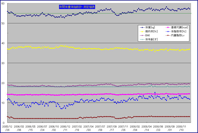Pick the 内臓脂肪Lv legend entry
The height and width of the screenshot is (133, 198).
(175, 36)
